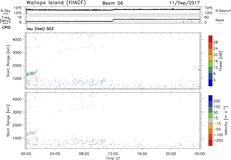Select the 'tau (fast) 503' text

click(x=40, y=29)
